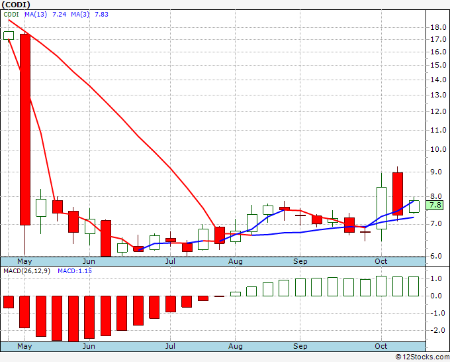Click May on the MACD panel axis
Viewport: 450px width, 362px height.
click(x=24, y=346)
